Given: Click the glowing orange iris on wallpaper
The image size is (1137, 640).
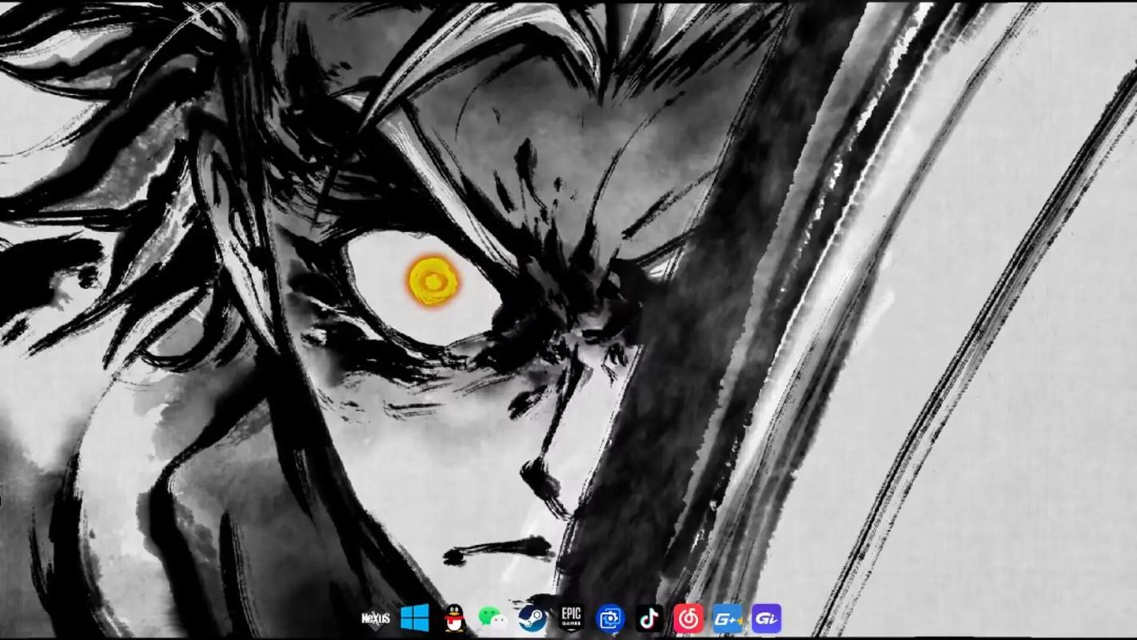Looking at the screenshot, I should 433,281.
